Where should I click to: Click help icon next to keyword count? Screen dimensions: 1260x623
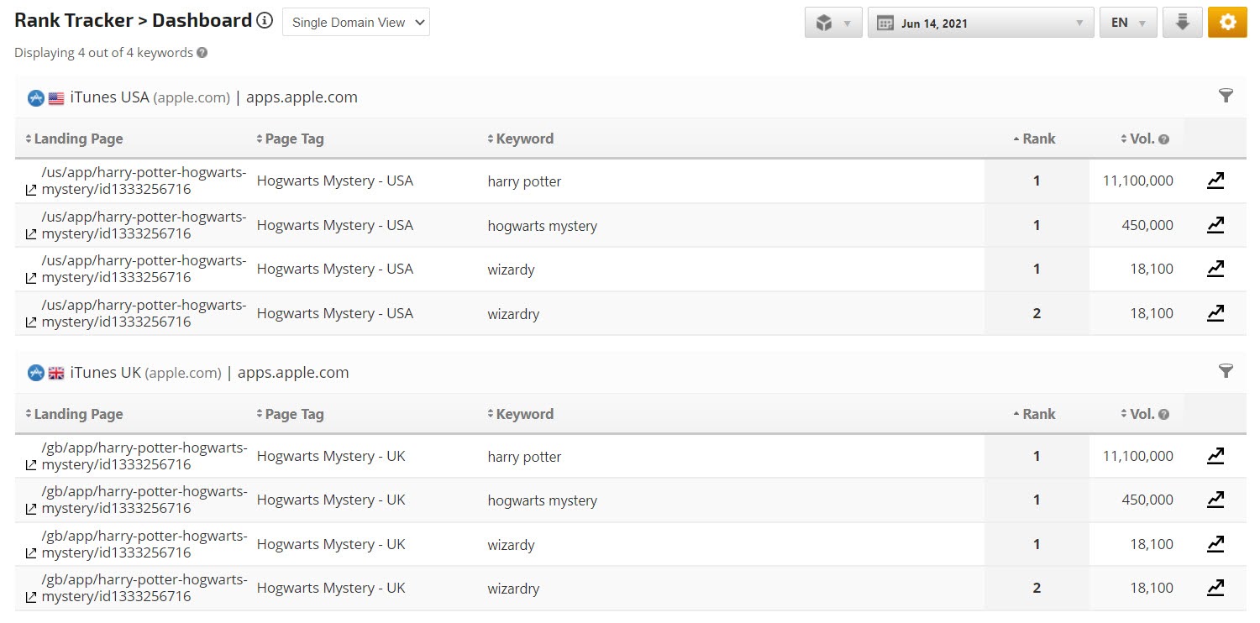(202, 53)
